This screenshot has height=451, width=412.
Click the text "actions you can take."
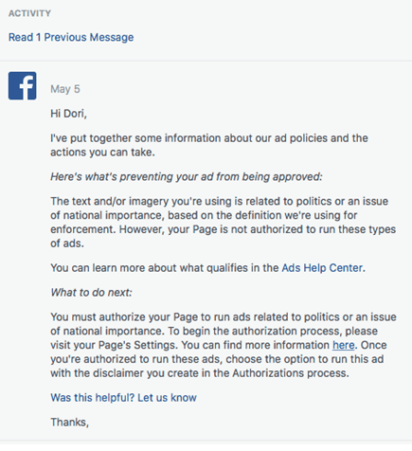coord(102,153)
